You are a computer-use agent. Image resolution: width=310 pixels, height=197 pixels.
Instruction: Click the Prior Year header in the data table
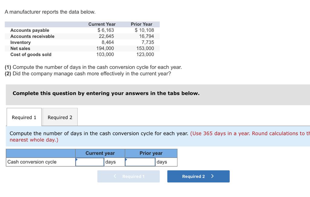[142, 24]
